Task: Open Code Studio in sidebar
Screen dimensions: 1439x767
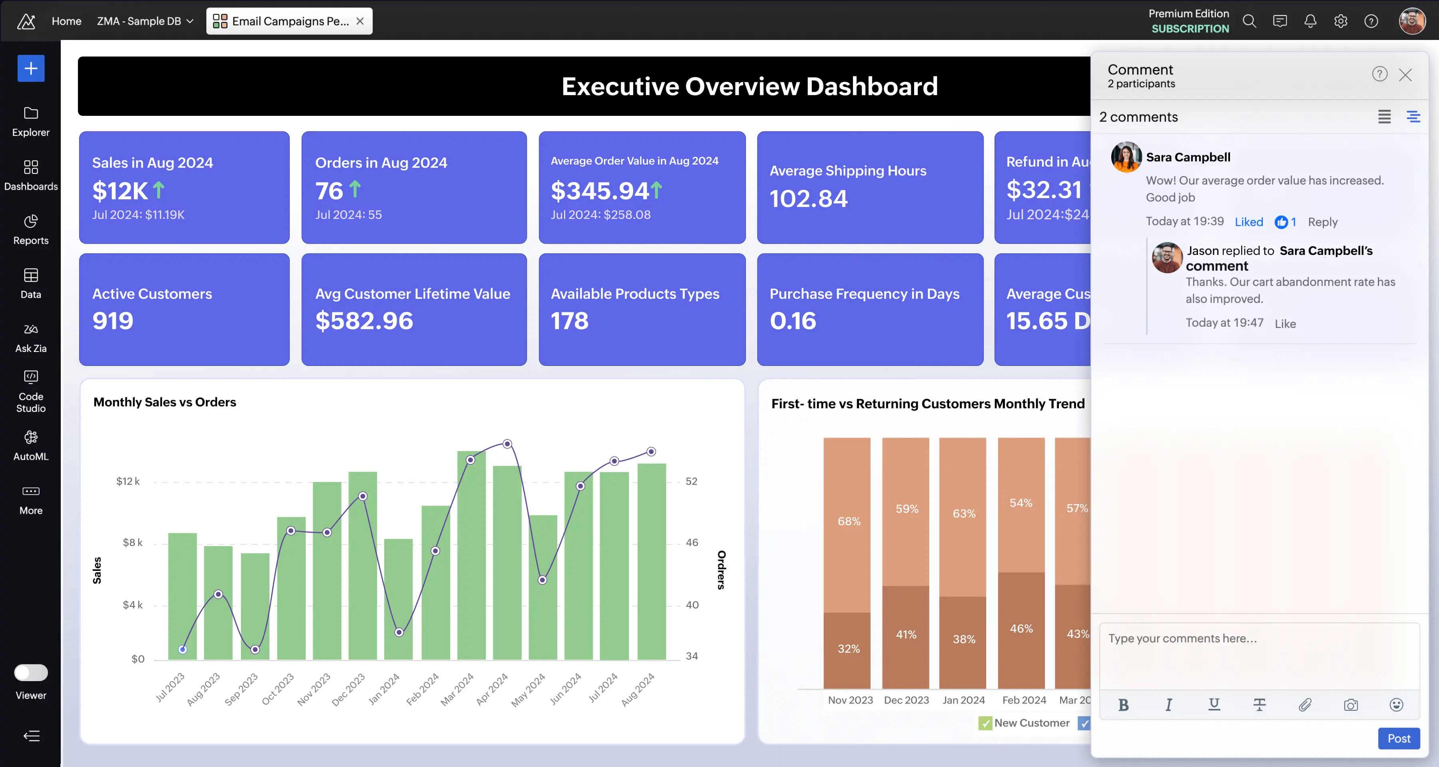Action: (31, 391)
